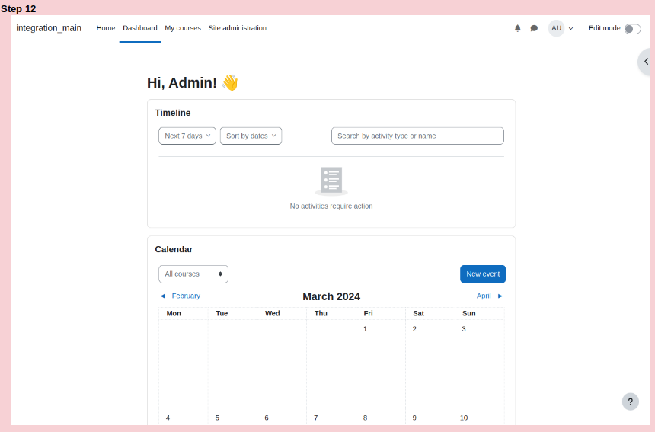
Task: Select calendar day 5
Action: click(x=217, y=418)
